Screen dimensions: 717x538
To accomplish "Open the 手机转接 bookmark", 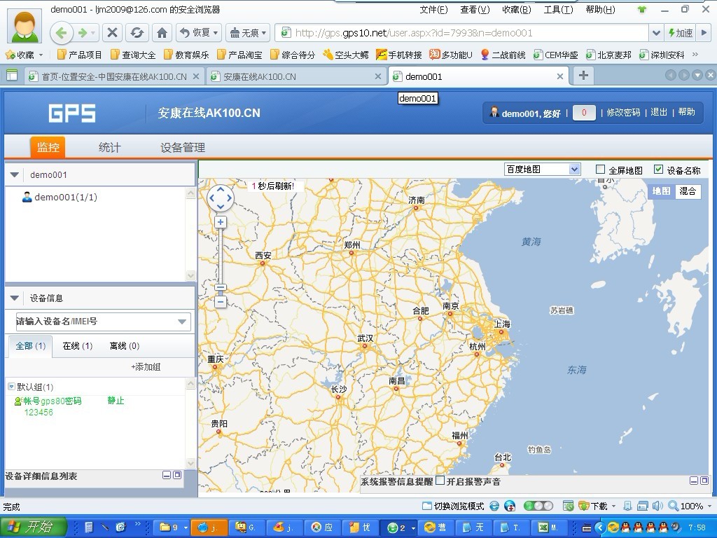I will [398, 55].
